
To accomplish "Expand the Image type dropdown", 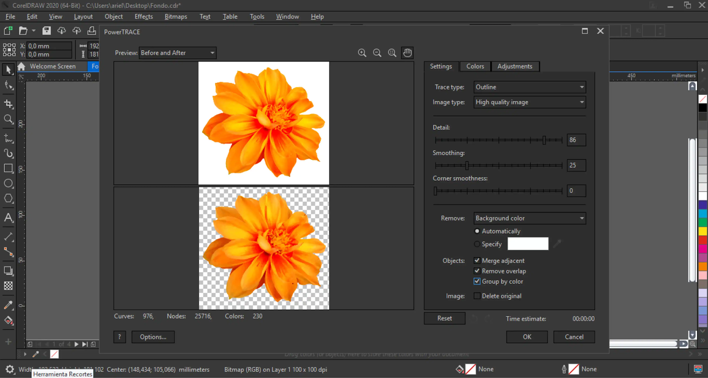I will tap(530, 102).
